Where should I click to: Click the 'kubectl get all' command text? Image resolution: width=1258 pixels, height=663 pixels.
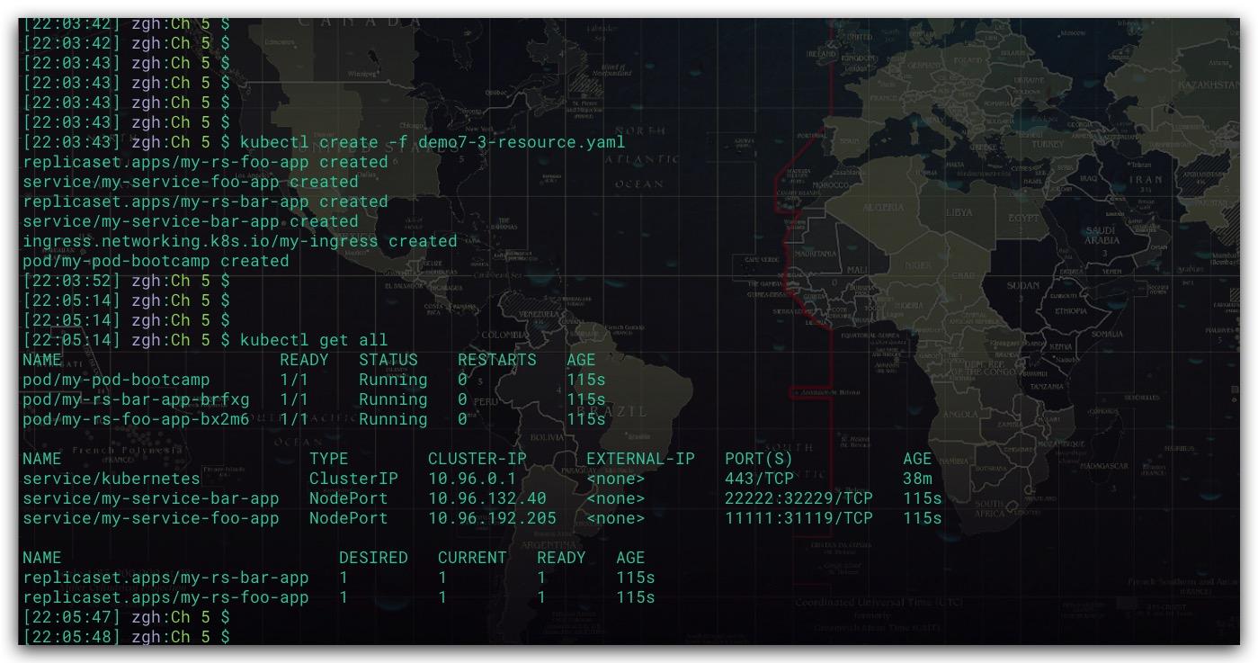tap(314, 340)
